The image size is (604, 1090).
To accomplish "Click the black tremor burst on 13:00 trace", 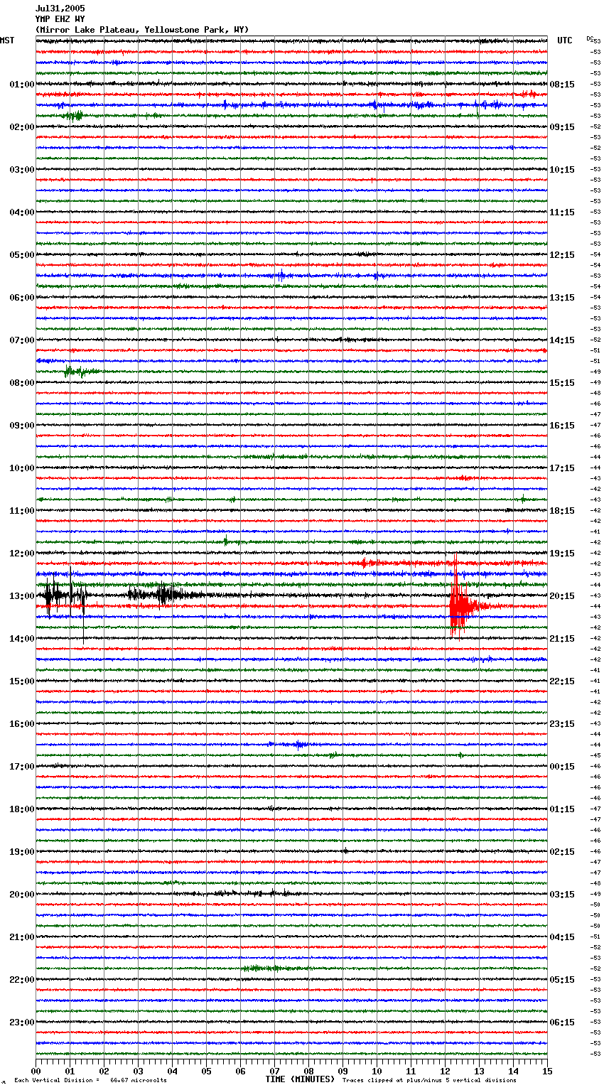I will point(66,597).
